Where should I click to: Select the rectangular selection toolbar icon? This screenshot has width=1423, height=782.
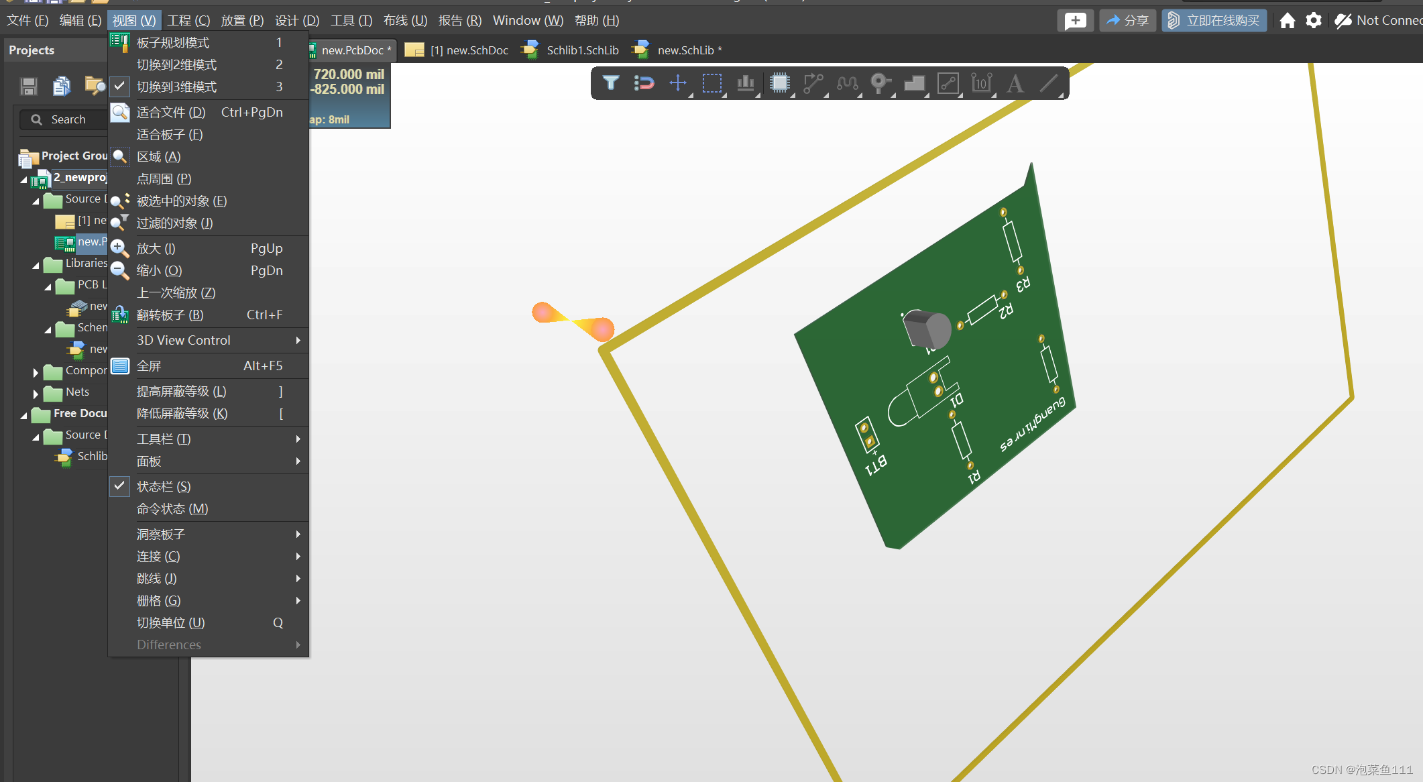(711, 83)
